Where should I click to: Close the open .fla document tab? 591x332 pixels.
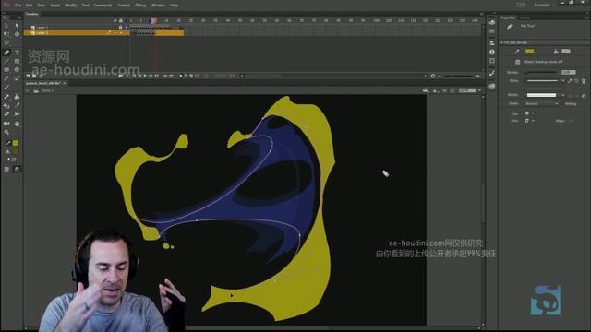[65, 83]
